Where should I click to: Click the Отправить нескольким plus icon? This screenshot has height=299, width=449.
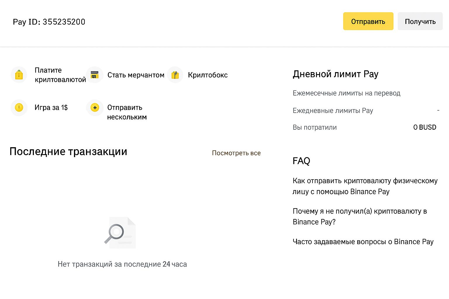tap(95, 107)
